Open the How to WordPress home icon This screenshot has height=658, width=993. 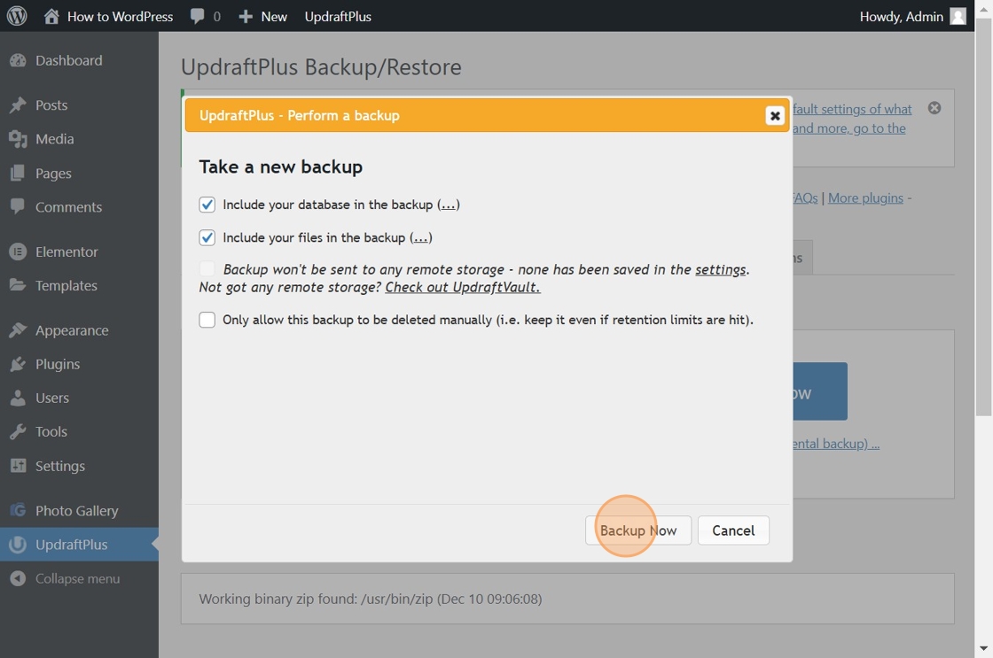[x=51, y=17]
